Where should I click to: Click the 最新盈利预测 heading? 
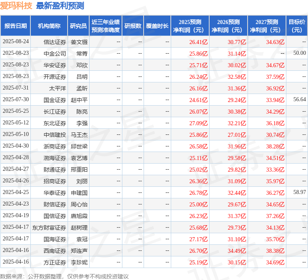(x=60, y=6)
